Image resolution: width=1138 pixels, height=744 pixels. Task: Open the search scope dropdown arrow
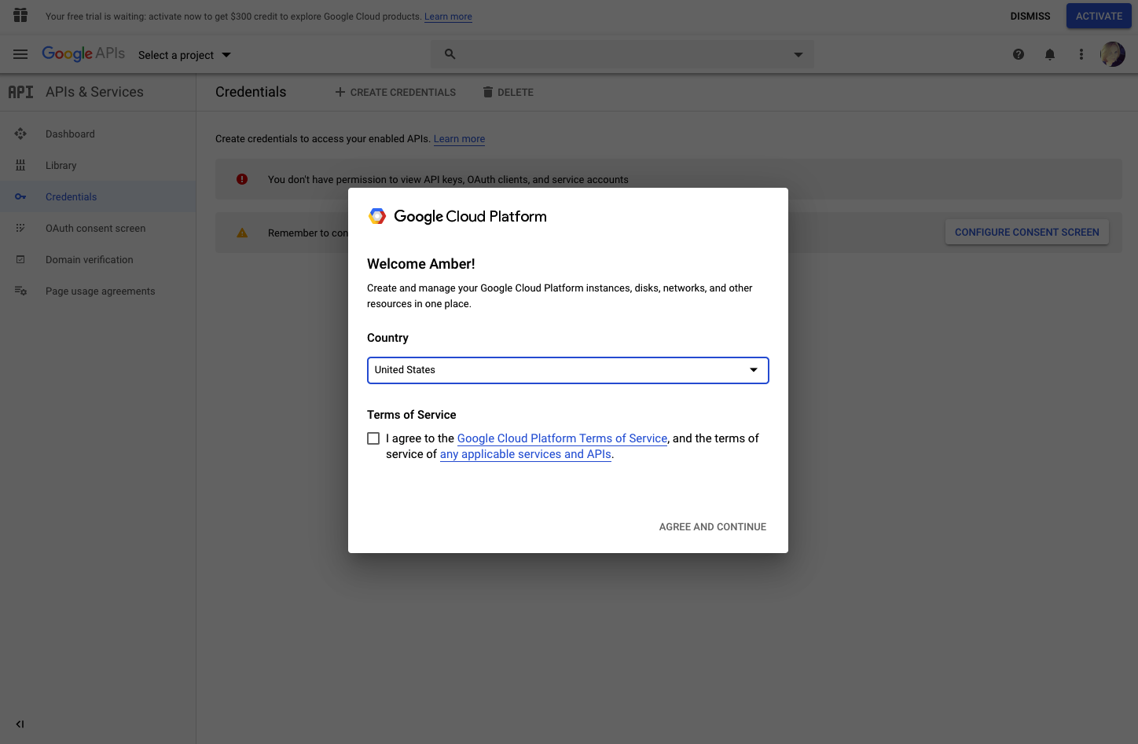tap(798, 54)
